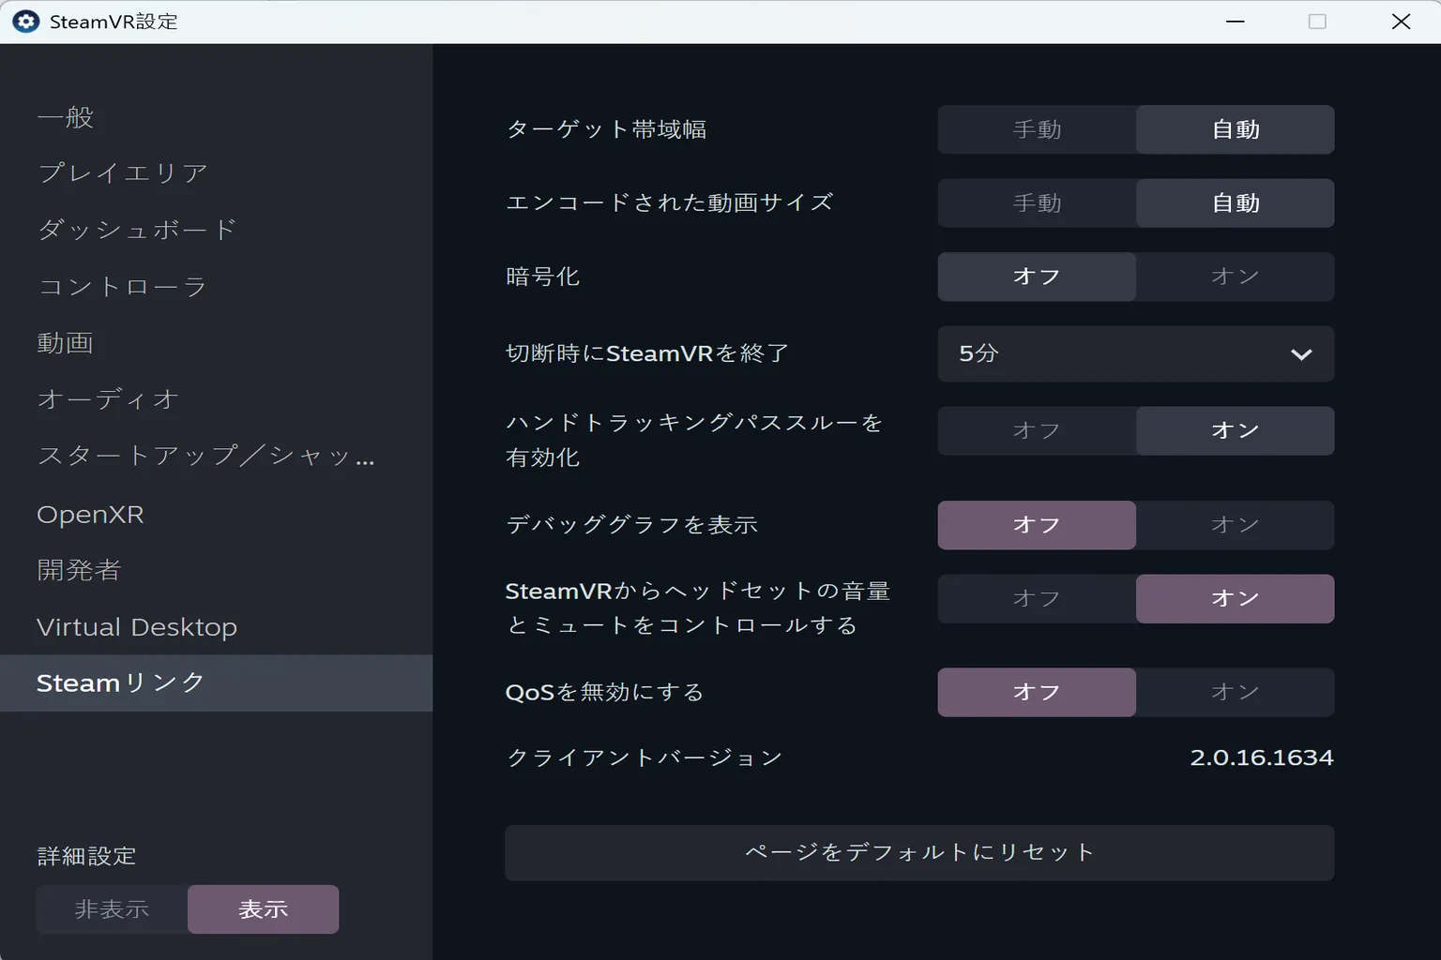Set 詳細設定 to 表示
1441x960 pixels.
tap(264, 909)
